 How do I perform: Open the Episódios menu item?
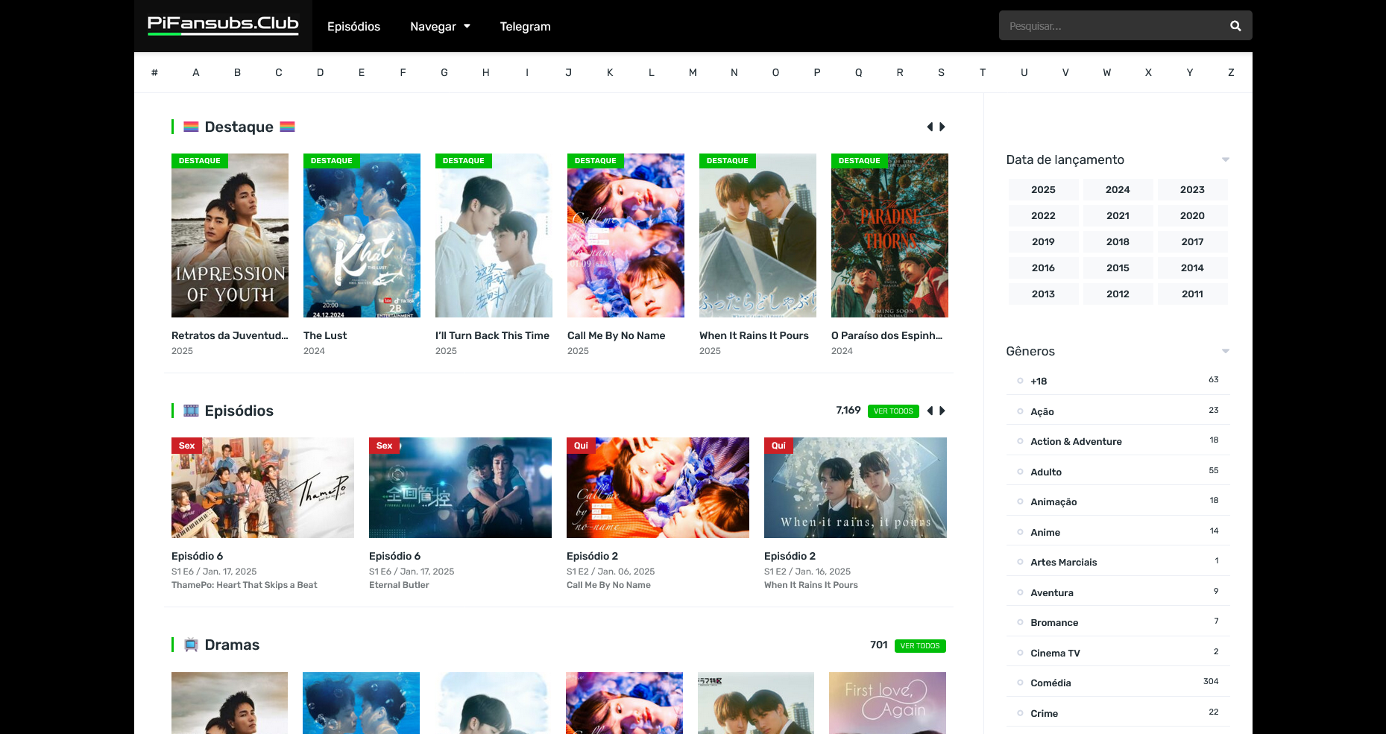click(353, 27)
